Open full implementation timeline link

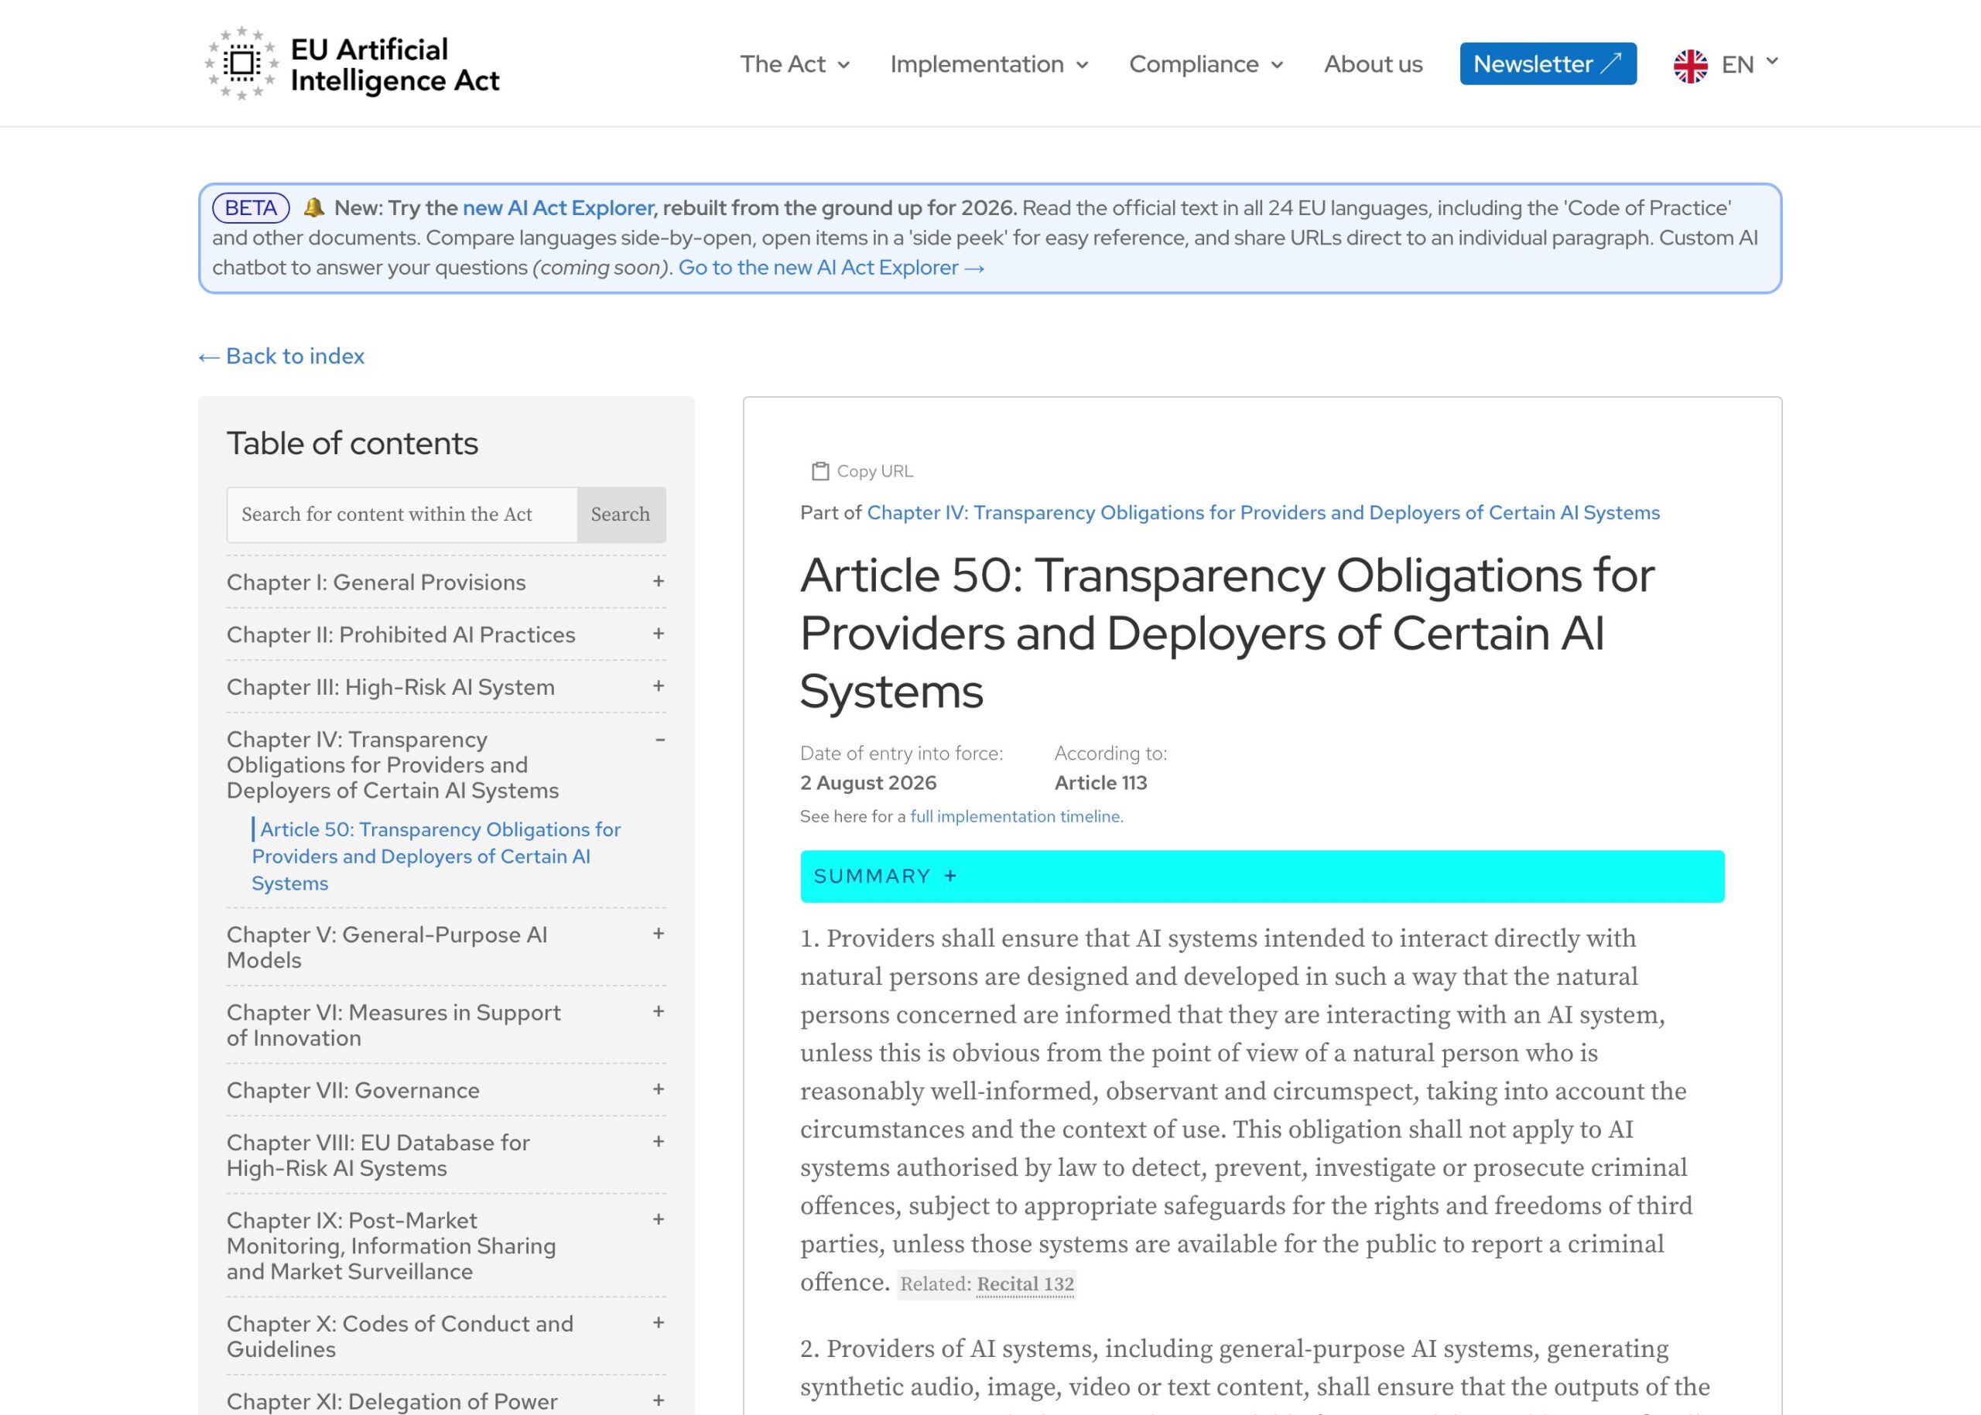[1015, 816]
